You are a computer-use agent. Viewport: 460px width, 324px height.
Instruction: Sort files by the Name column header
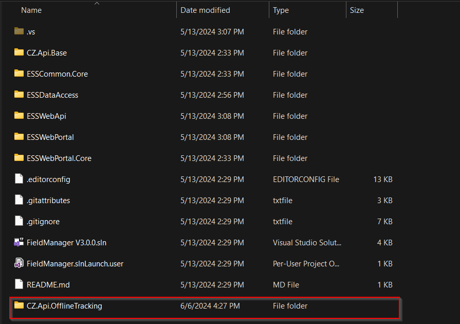(31, 10)
